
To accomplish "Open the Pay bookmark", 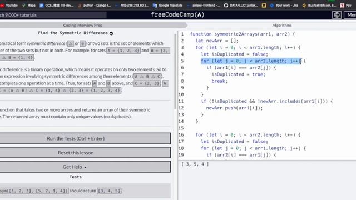I will tap(346, 5).
